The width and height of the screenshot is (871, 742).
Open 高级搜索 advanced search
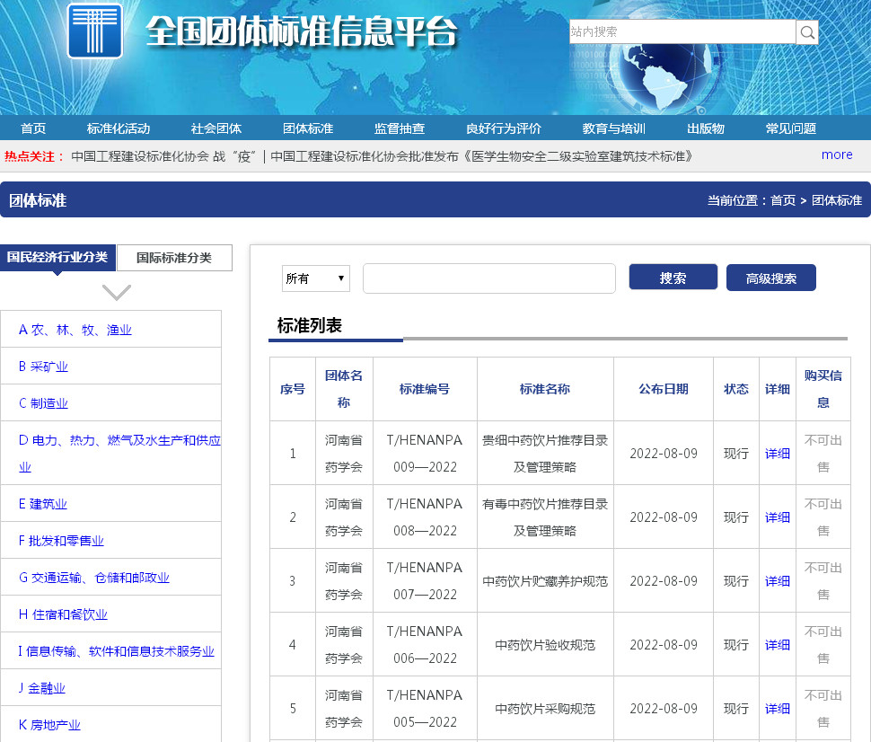click(x=770, y=278)
